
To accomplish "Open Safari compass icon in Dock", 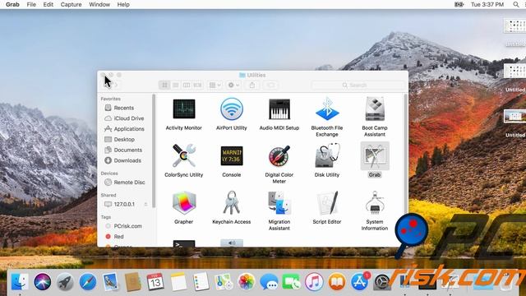I will (x=88, y=281).
